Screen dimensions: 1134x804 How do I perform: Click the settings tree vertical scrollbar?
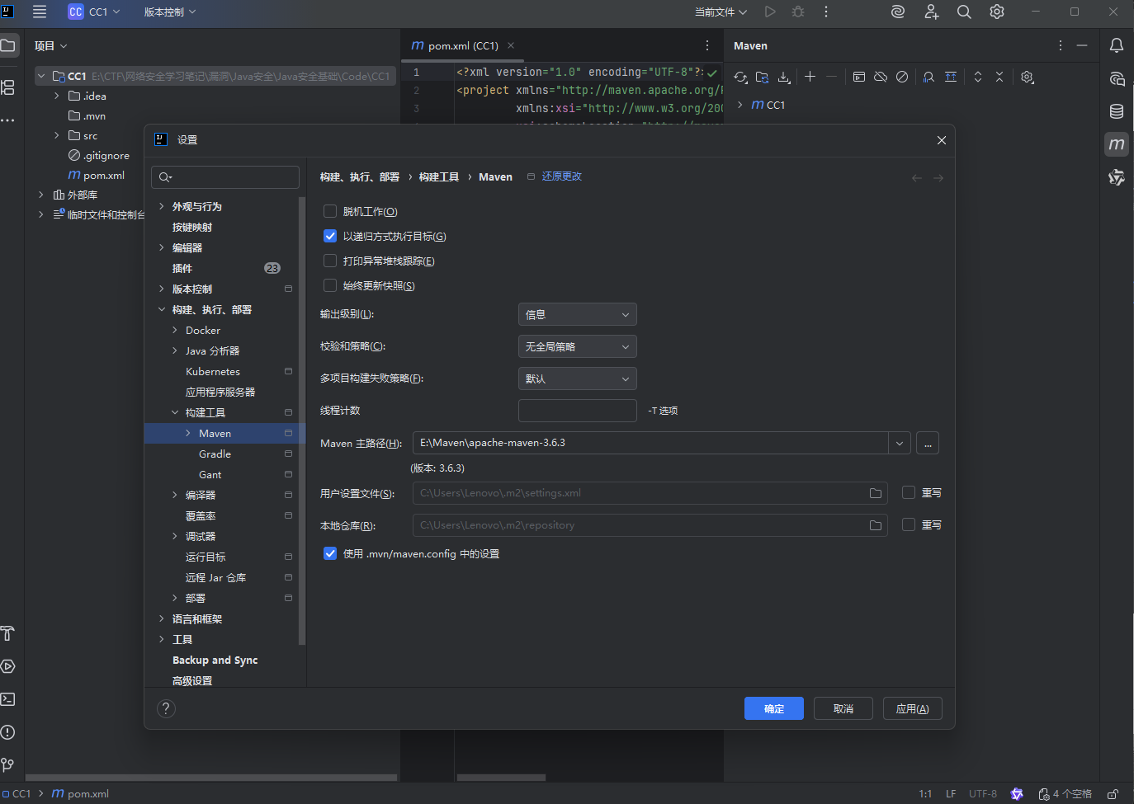click(x=302, y=421)
